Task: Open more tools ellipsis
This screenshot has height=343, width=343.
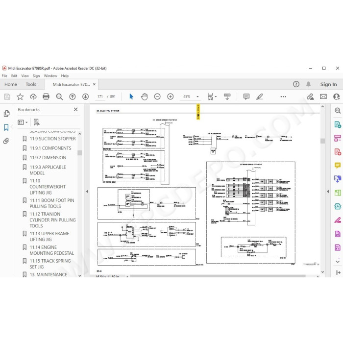Action: pyautogui.click(x=283, y=97)
